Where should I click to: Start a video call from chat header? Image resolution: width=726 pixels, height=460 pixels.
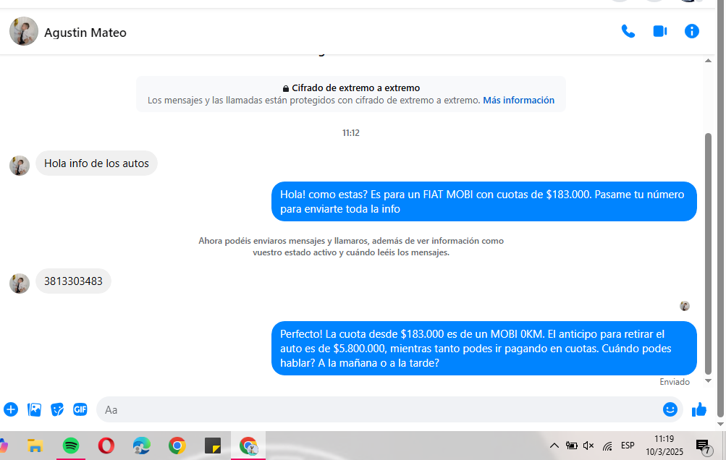point(659,31)
